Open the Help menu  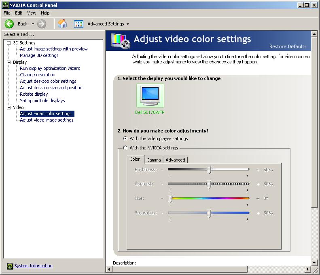click(x=45, y=13)
